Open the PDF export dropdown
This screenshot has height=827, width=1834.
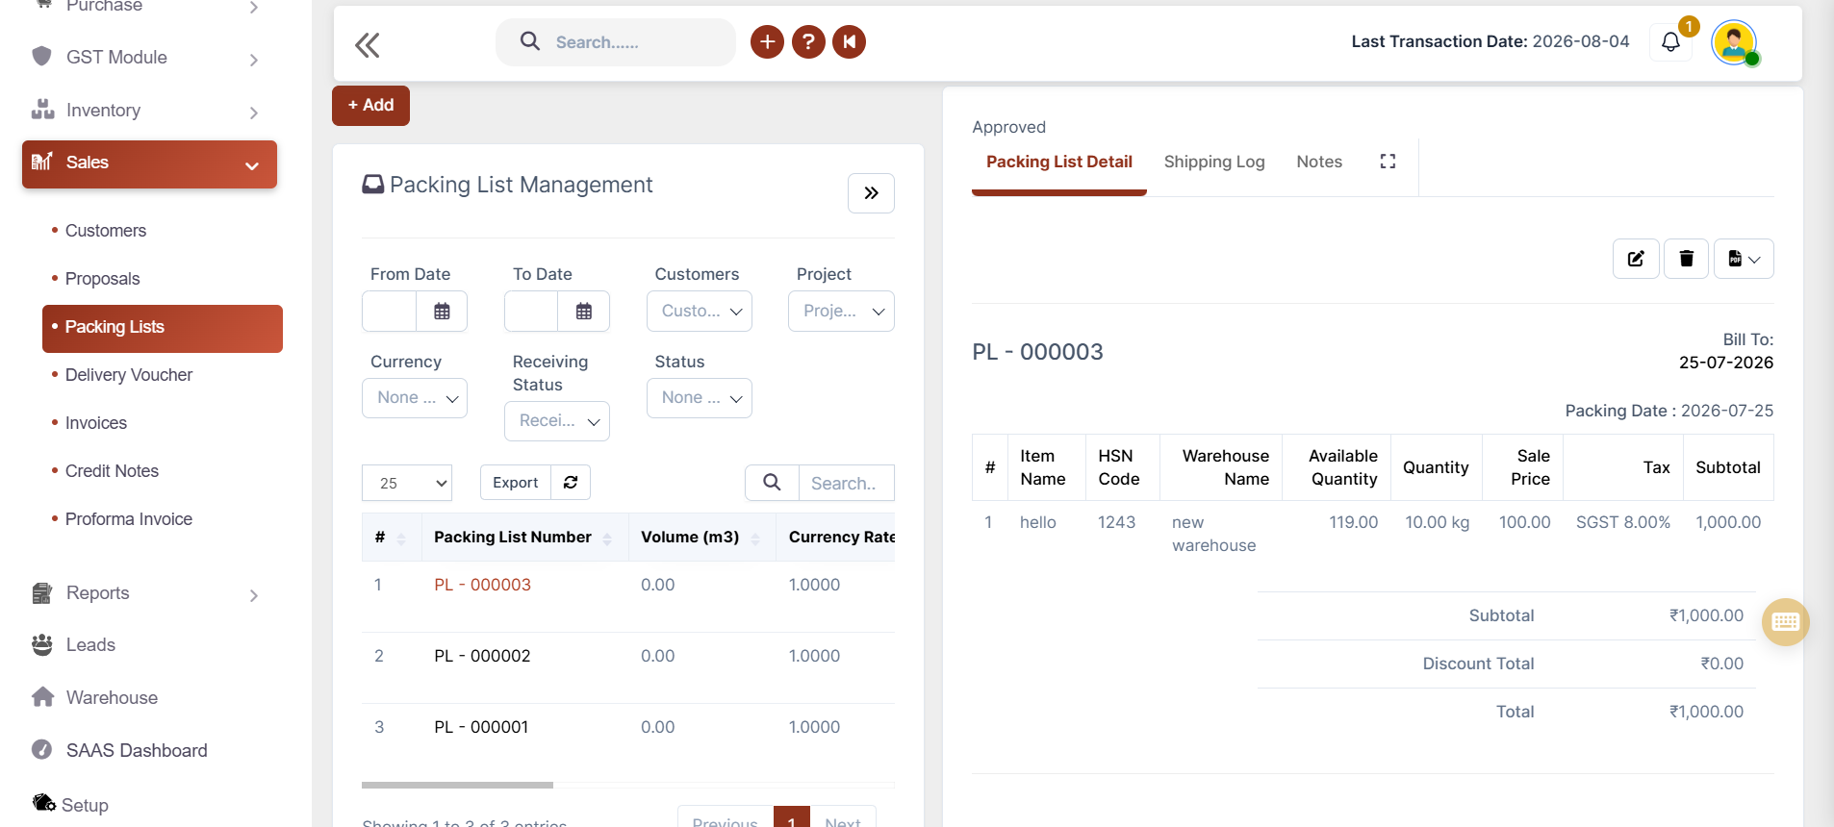(1744, 259)
